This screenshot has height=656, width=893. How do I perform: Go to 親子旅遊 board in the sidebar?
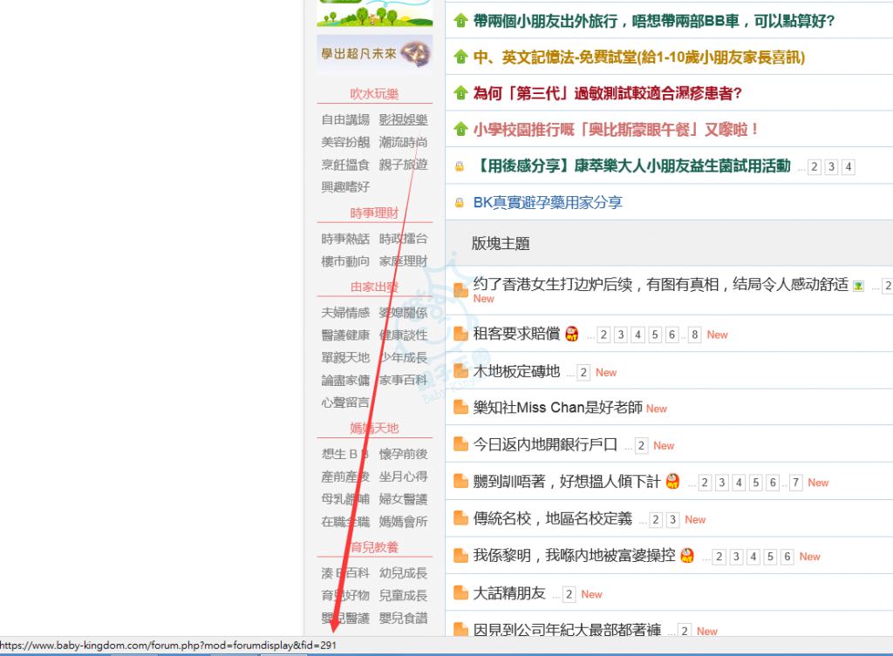tap(403, 165)
